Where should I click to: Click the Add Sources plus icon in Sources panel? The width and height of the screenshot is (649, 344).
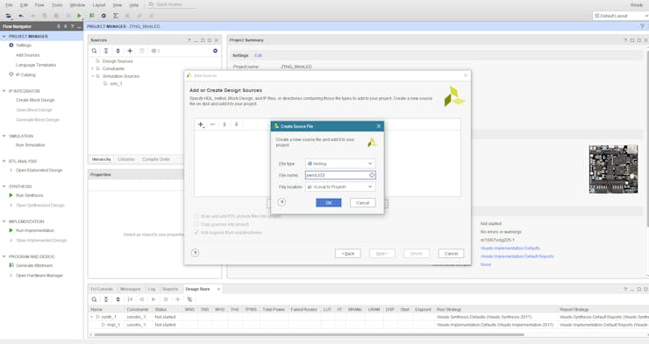point(130,51)
